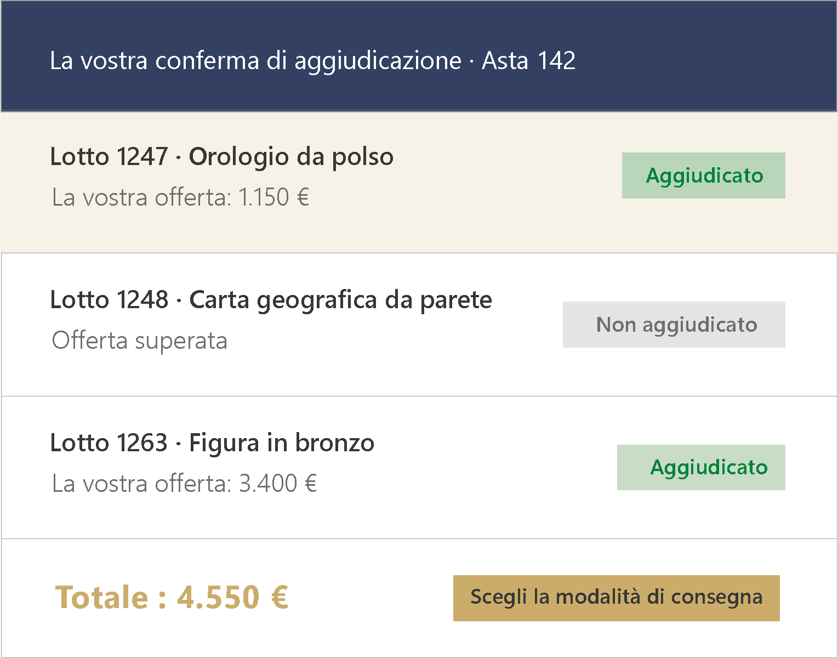Click the header 'La vostra conferma di aggiudicazione'

(255, 60)
